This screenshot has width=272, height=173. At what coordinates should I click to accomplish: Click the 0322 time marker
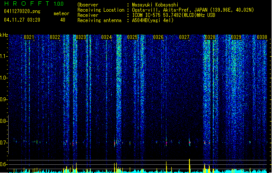pyautogui.click(x=55, y=37)
